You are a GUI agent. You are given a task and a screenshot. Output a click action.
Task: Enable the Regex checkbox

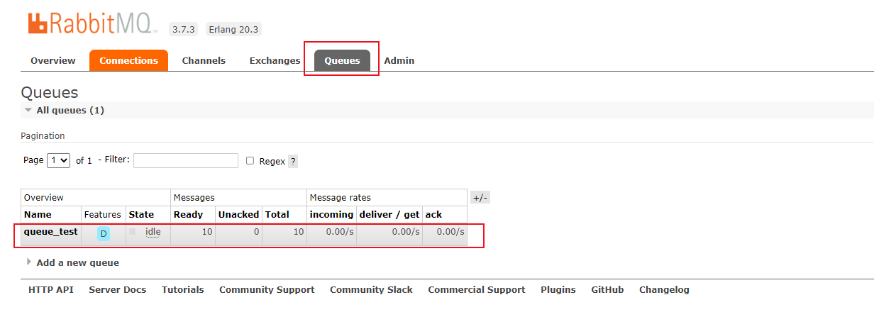pos(250,161)
